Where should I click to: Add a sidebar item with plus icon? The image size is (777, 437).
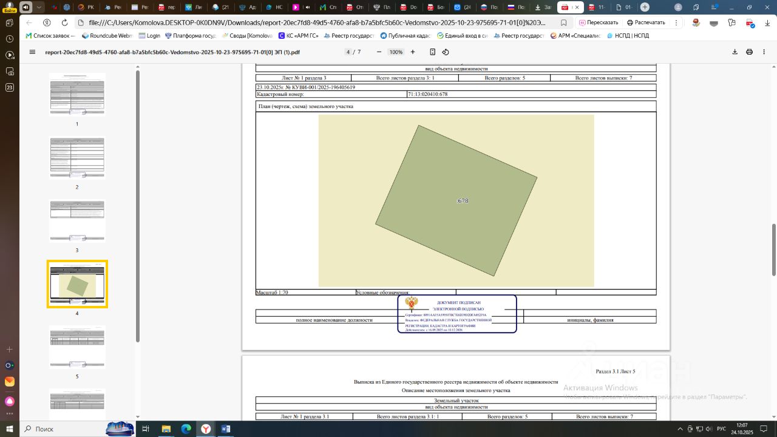tap(9, 350)
